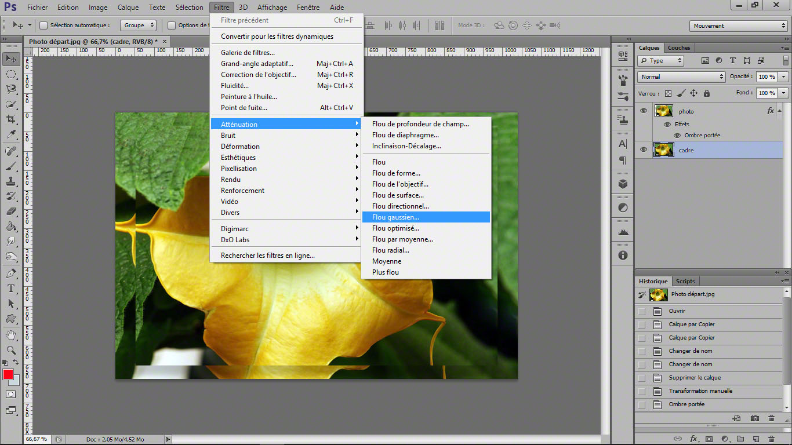Open the Bruit submenu

pyautogui.click(x=287, y=136)
